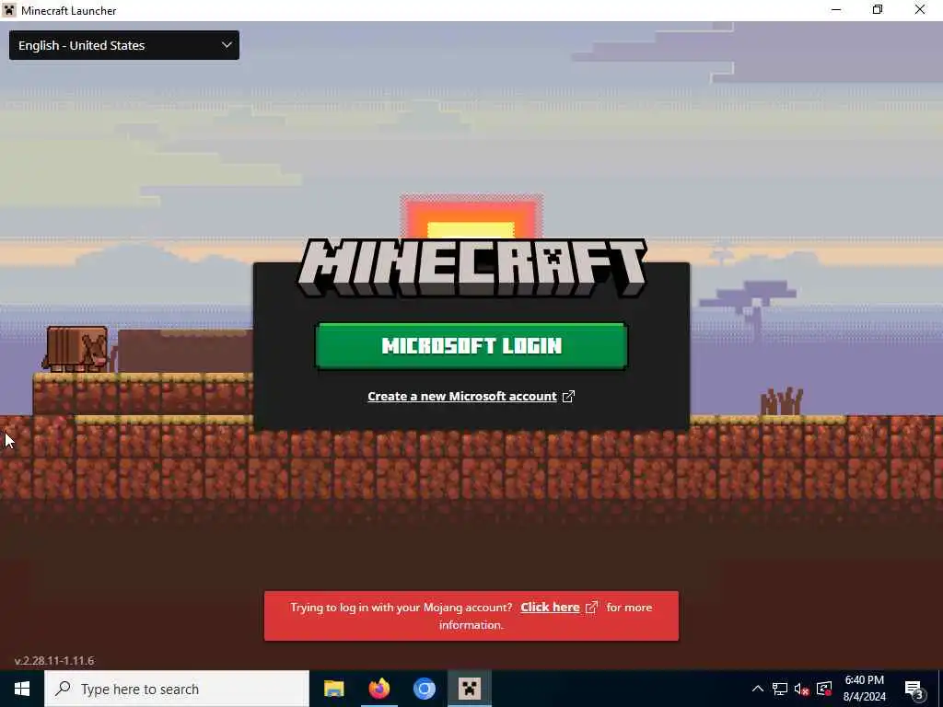Click the muted volume speaker icon
Viewport: 943px width, 707px height.
pos(802,689)
